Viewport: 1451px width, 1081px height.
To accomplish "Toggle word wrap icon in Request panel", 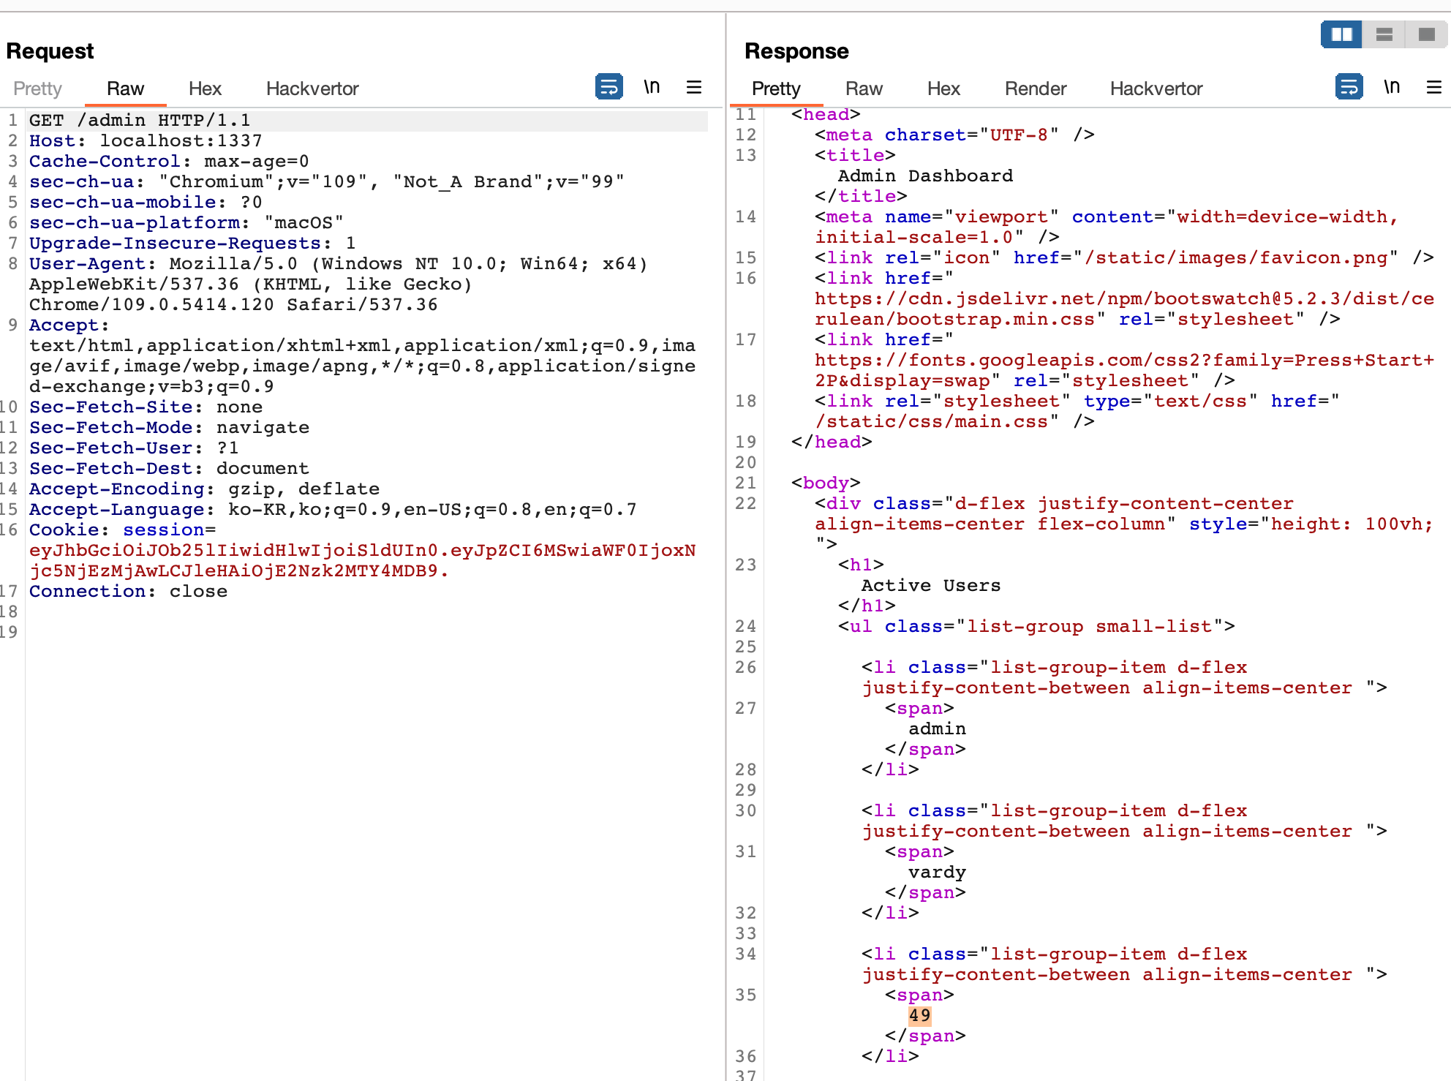I will pyautogui.click(x=608, y=87).
